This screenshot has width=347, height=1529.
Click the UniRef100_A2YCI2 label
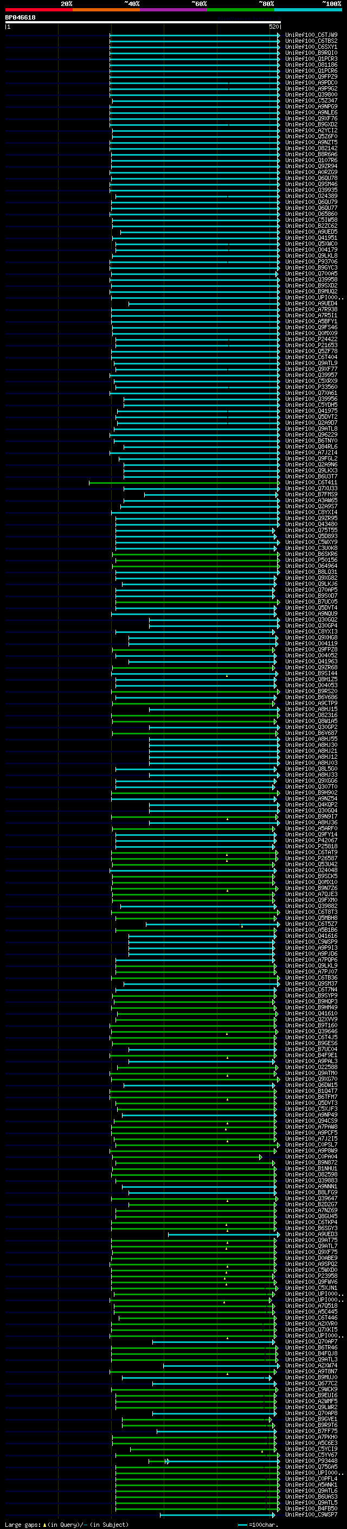(311, 131)
